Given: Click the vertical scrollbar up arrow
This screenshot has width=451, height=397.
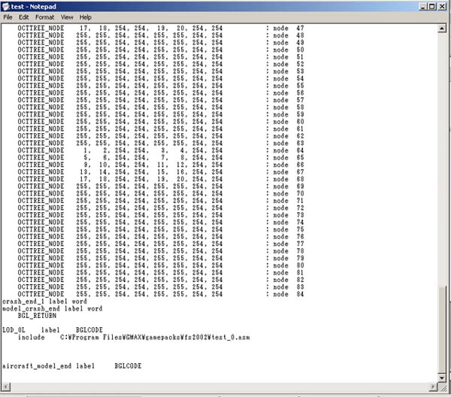Looking at the screenshot, I should [443, 27].
